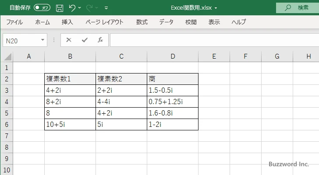
Task: Open the ページ レイアウト tab
Action: (105, 22)
